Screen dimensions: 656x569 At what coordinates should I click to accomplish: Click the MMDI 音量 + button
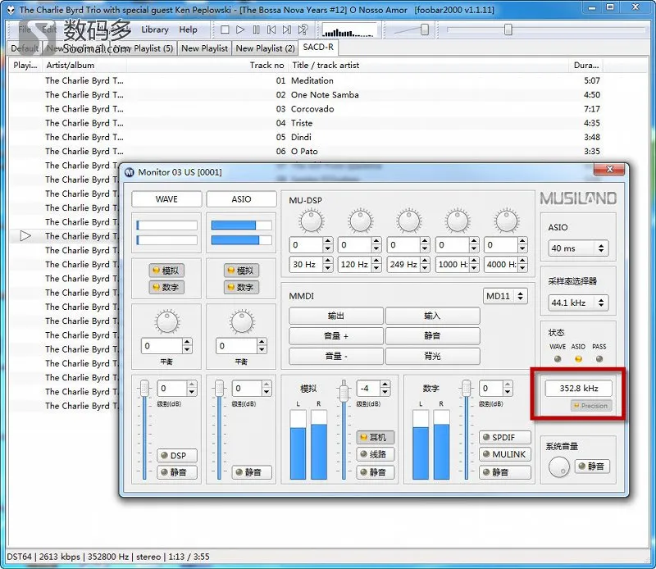tap(336, 336)
